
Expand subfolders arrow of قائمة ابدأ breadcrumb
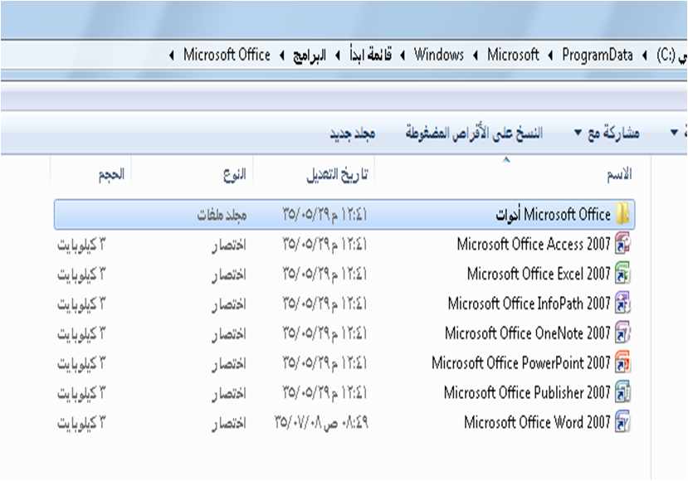[338, 56]
